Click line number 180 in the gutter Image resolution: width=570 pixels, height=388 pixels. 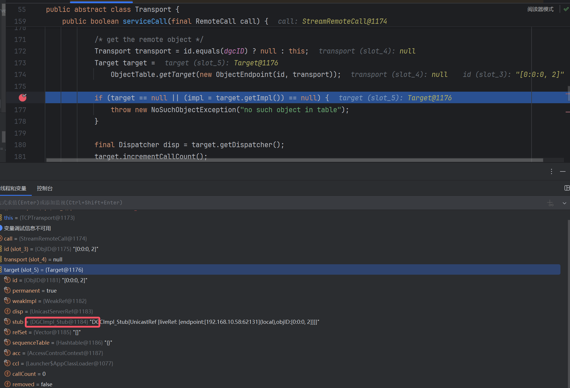(20, 145)
